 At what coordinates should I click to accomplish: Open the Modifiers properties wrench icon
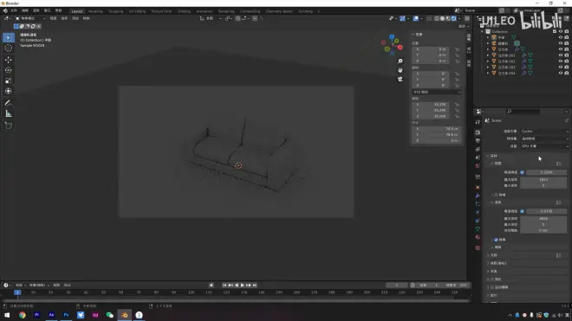(478, 196)
